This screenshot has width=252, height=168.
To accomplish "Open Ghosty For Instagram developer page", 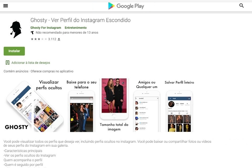I will [x=46, y=28].
